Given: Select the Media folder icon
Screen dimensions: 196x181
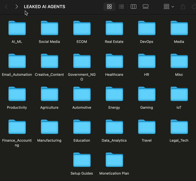Looking at the screenshot, I should point(179,28).
